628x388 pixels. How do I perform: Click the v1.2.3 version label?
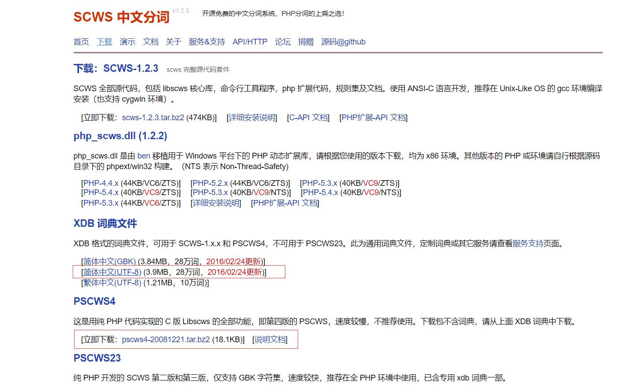pos(181,11)
